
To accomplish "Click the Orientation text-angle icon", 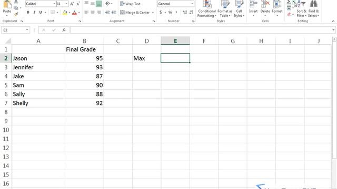I will 108,4.
